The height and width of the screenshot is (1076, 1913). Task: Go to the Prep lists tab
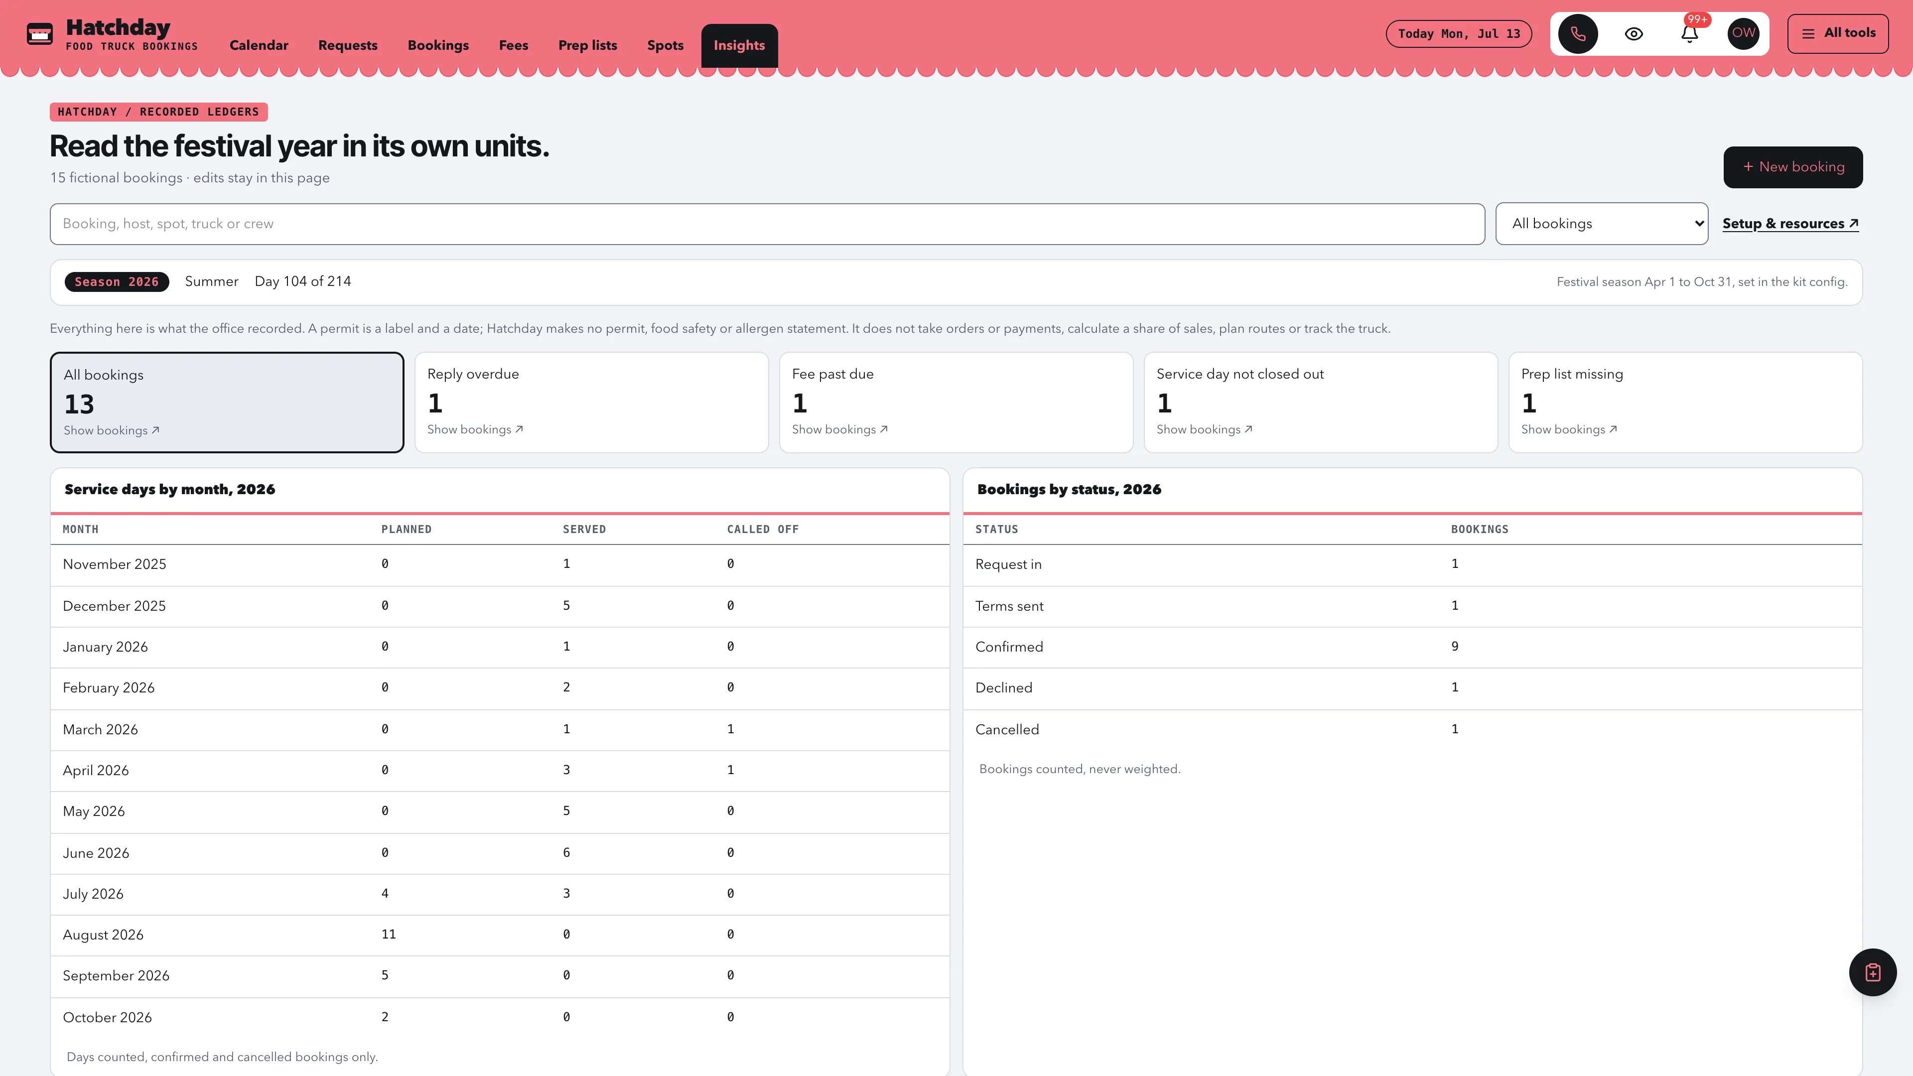(x=587, y=45)
